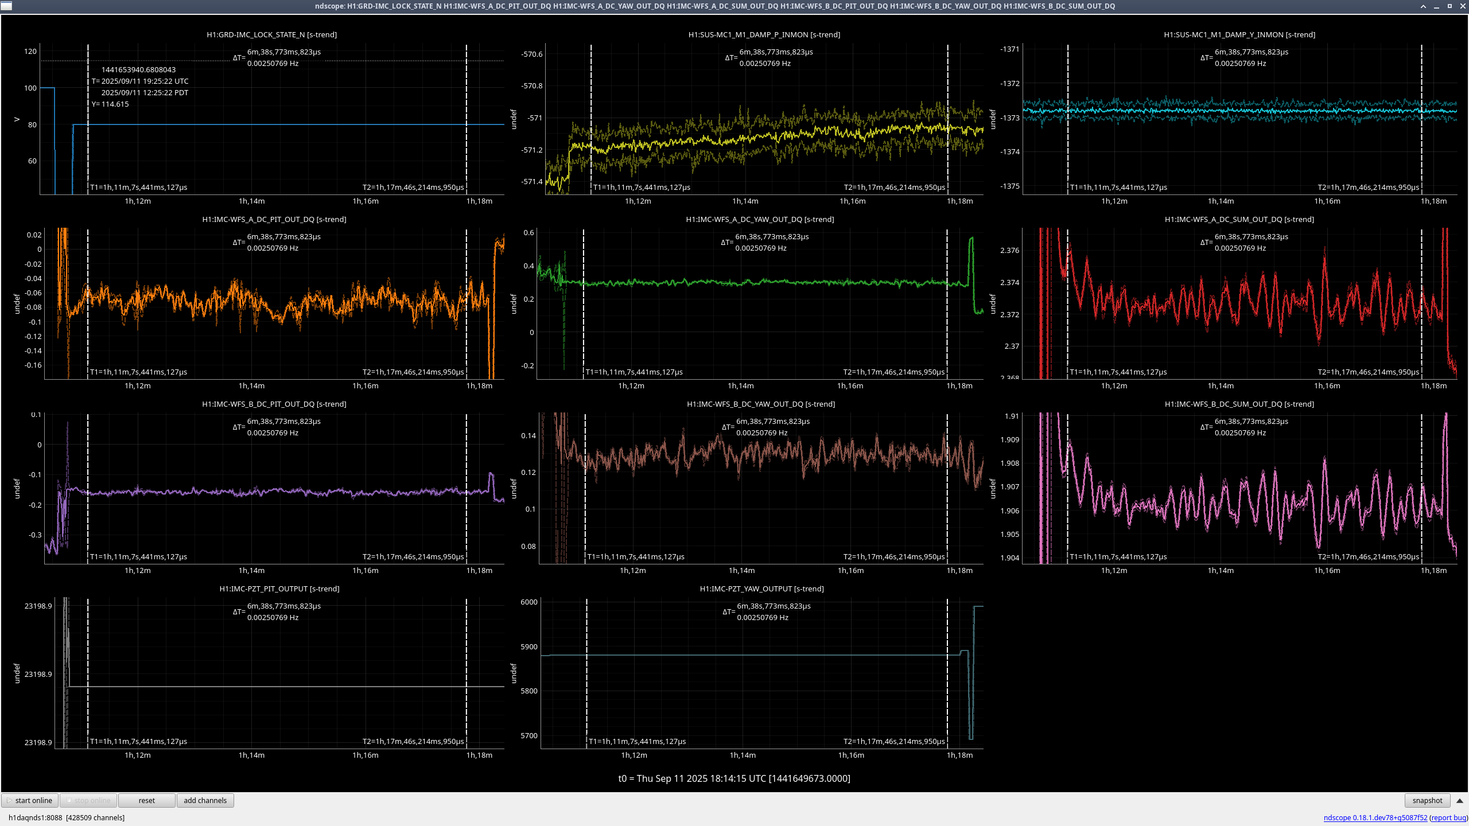Viewport: 1469px width, 826px height.
Task: Click the t0 = Thu Sep 11 2025 label
Action: pos(734,778)
